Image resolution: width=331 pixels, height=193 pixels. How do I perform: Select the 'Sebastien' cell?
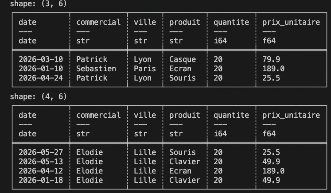click(x=96, y=69)
